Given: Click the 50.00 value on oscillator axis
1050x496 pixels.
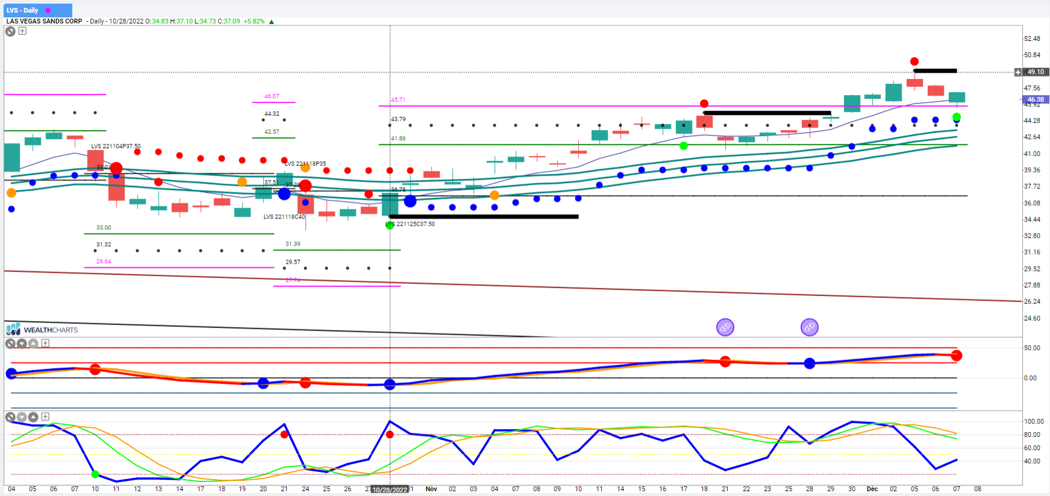Looking at the screenshot, I should [1032, 348].
